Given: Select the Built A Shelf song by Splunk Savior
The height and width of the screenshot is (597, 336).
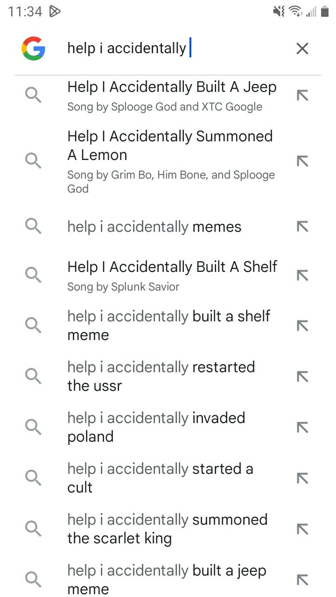Looking at the screenshot, I should click(172, 266).
